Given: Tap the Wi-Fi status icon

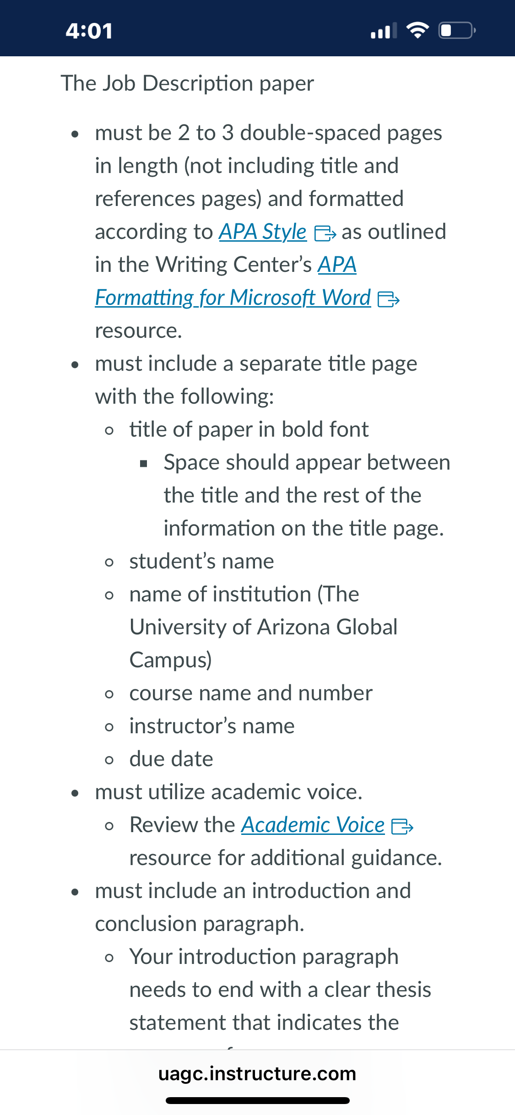Looking at the screenshot, I should 418,31.
